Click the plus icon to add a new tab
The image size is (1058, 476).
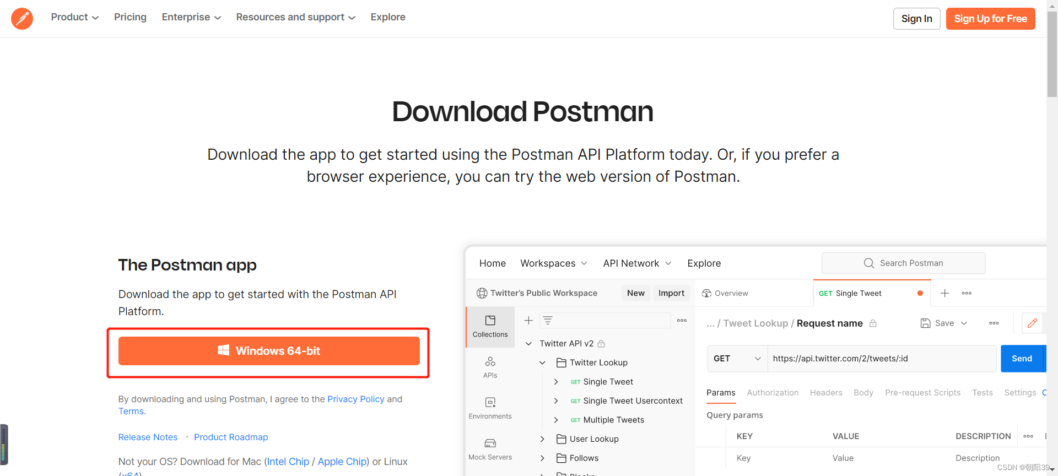(x=944, y=293)
